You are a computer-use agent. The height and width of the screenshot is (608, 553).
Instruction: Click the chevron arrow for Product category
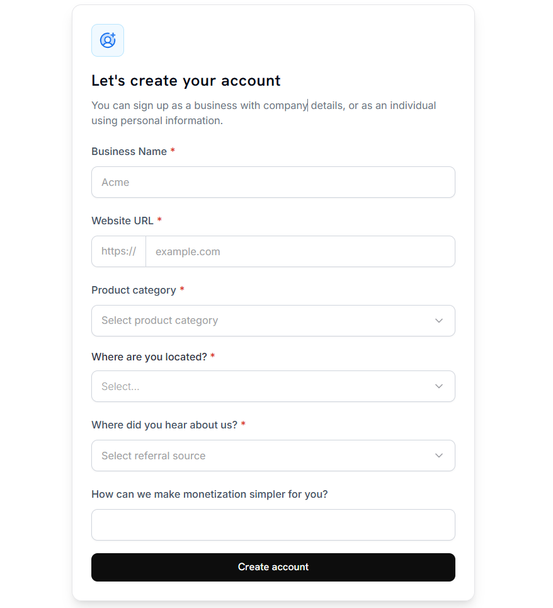[x=439, y=321]
